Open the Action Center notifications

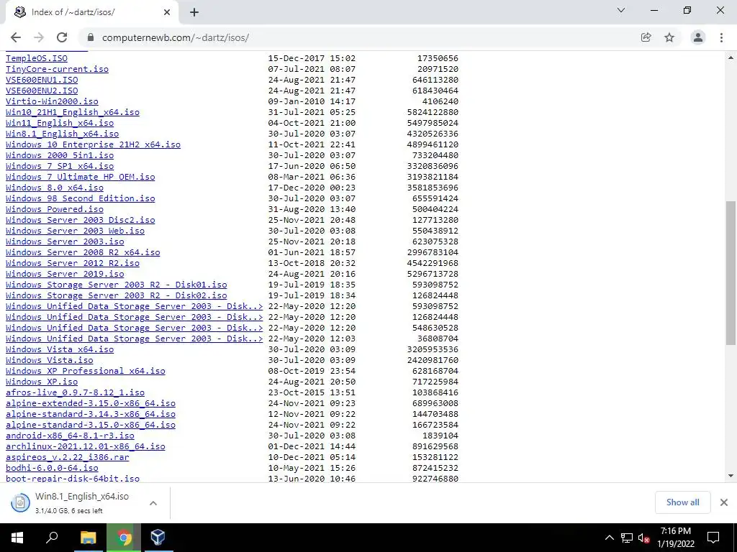point(713,538)
